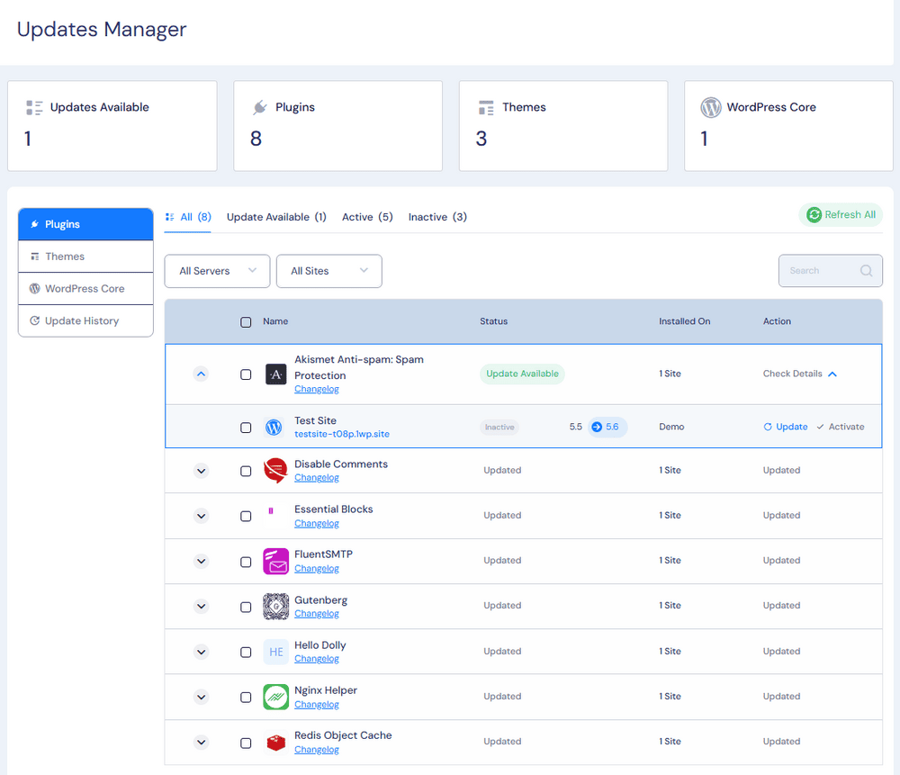Open Themes in the sidebar

coord(85,256)
